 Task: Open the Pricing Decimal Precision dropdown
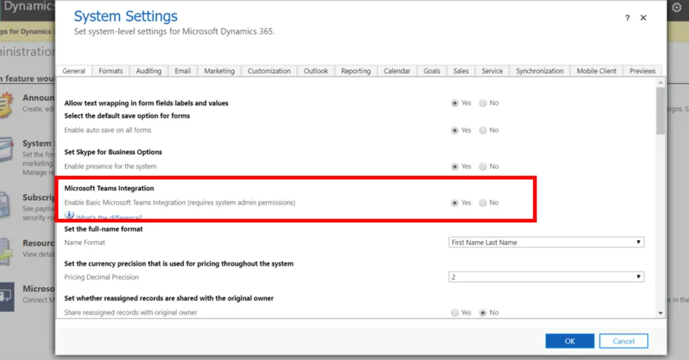click(x=547, y=277)
